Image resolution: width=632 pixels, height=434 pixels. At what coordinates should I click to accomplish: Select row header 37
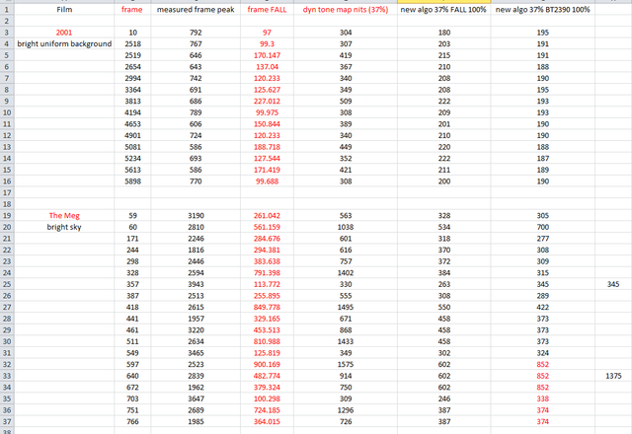click(7, 421)
